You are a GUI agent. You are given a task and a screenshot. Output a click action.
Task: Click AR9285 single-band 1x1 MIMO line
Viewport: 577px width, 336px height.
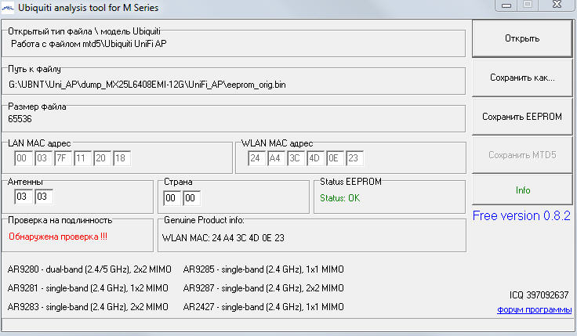tap(263, 269)
